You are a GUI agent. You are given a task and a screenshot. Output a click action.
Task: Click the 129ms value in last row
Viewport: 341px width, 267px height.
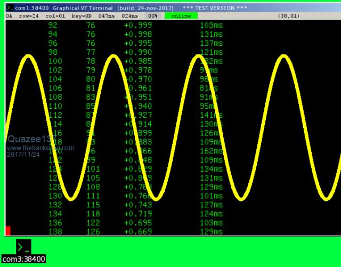(x=211, y=232)
